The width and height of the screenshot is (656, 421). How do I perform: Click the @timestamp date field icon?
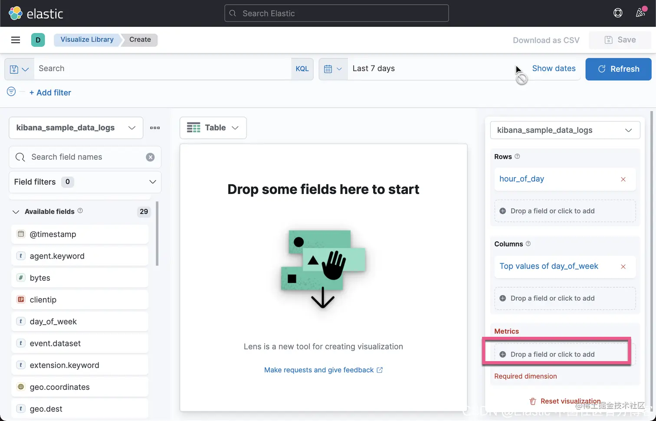tap(21, 234)
